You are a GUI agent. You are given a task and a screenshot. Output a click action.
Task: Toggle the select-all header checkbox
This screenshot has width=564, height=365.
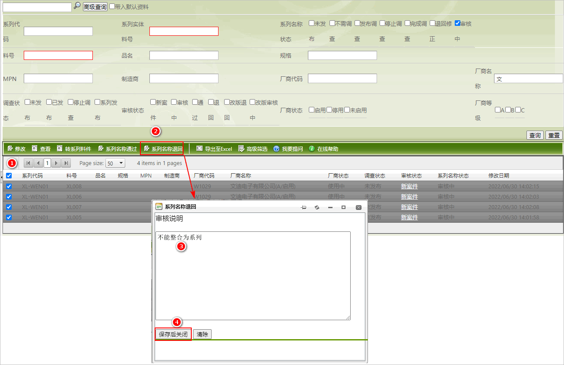tap(9, 176)
